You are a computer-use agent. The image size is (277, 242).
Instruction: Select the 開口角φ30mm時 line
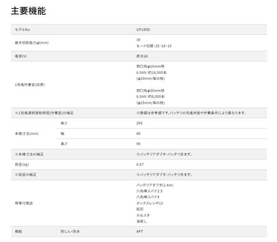pyautogui.click(x=150, y=90)
